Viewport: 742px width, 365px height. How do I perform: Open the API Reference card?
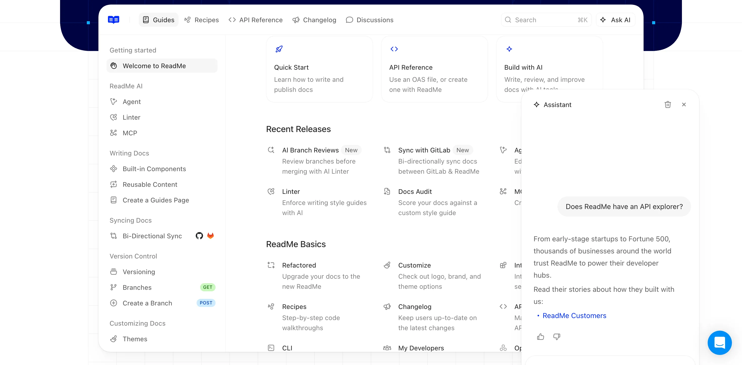click(434, 69)
